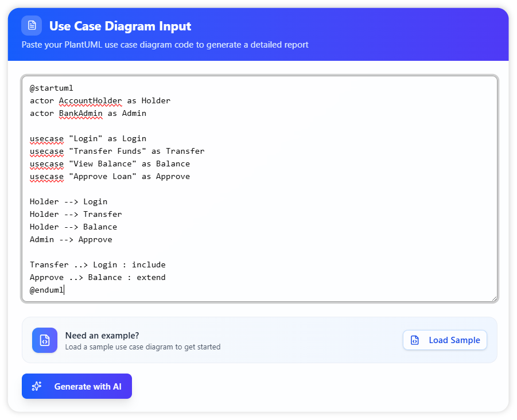Click the code file icon beside 'Need an example?'
The width and height of the screenshot is (517, 420).
tap(44, 340)
